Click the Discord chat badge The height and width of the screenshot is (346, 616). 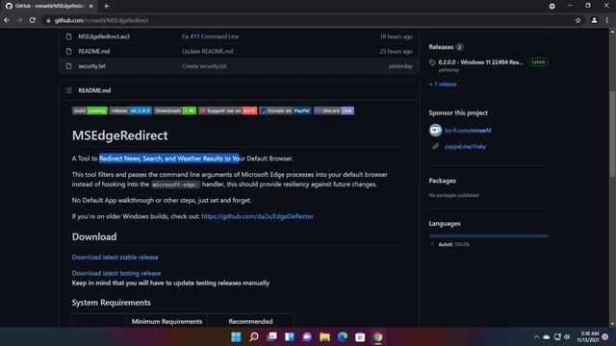tap(334, 111)
